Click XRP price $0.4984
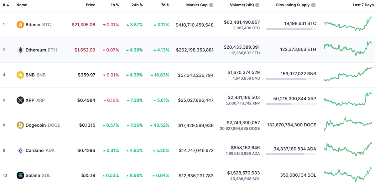 click(x=86, y=100)
